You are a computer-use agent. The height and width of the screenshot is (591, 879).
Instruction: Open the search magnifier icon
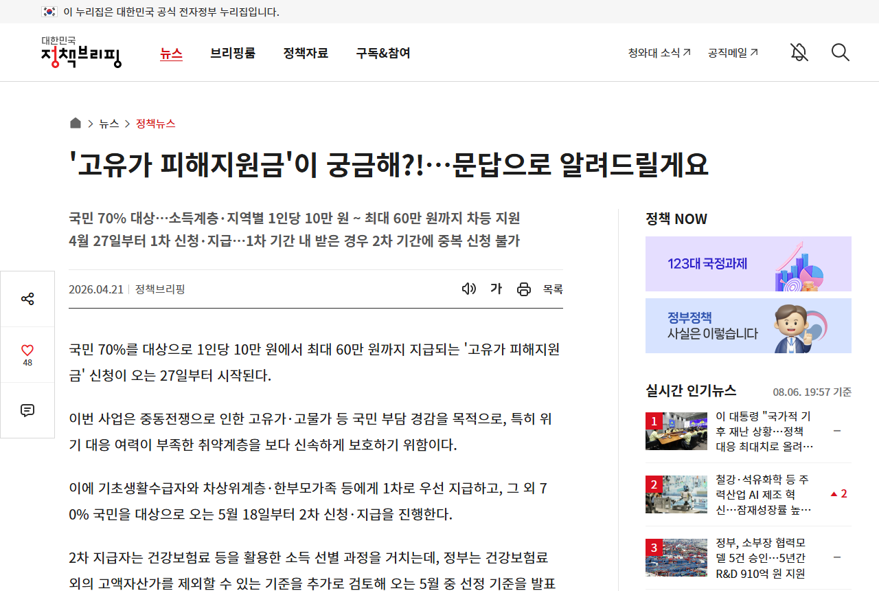841,52
